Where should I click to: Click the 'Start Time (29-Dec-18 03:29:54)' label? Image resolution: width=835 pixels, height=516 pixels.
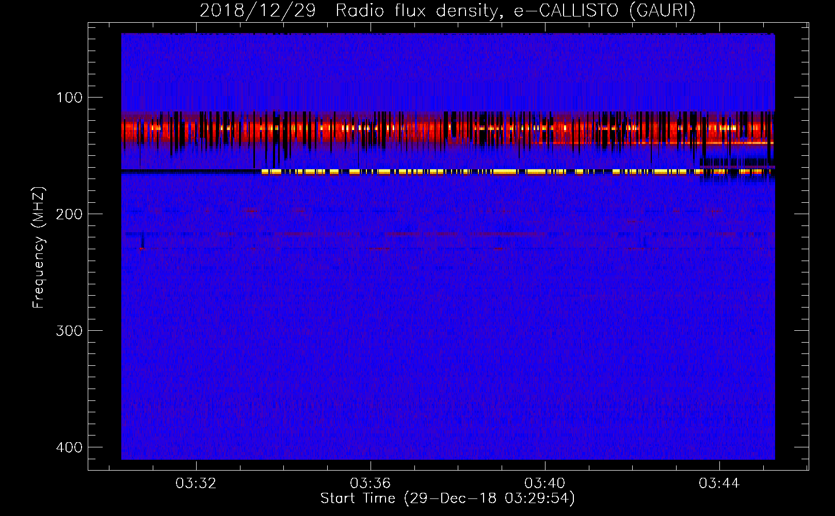click(x=447, y=498)
